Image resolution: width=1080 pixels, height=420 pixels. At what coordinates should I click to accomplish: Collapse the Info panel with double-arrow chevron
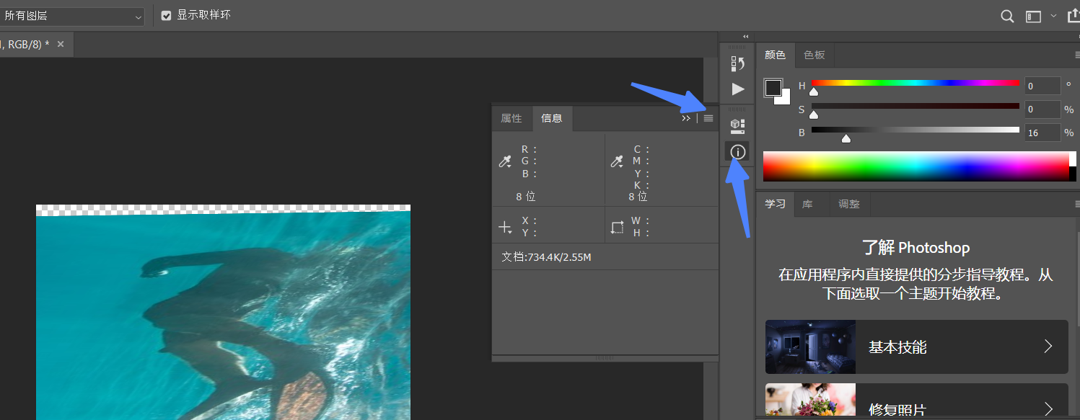click(685, 117)
